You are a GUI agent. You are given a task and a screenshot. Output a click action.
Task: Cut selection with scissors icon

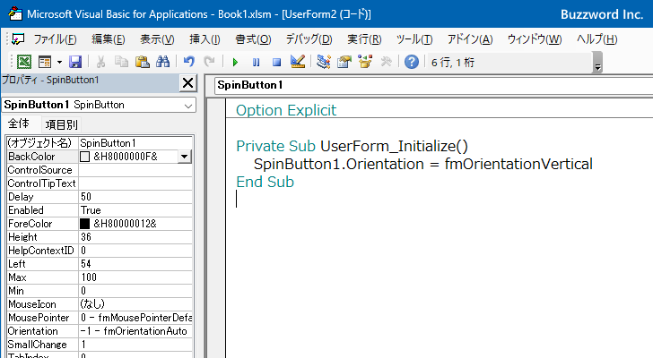pos(100,62)
